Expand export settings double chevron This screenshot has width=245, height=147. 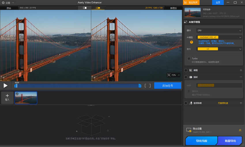(240, 130)
